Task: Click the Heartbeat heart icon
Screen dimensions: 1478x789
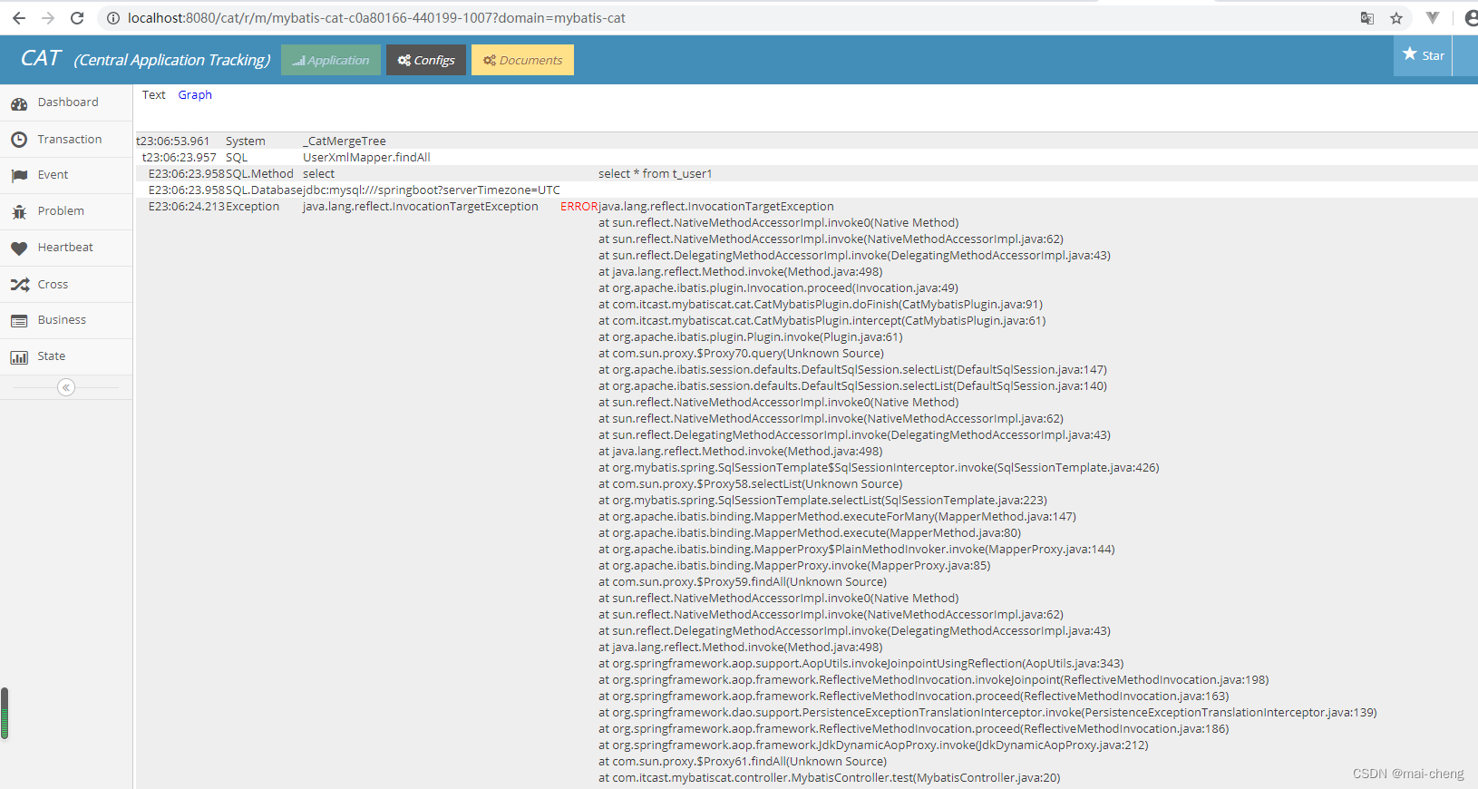Action: 19,248
